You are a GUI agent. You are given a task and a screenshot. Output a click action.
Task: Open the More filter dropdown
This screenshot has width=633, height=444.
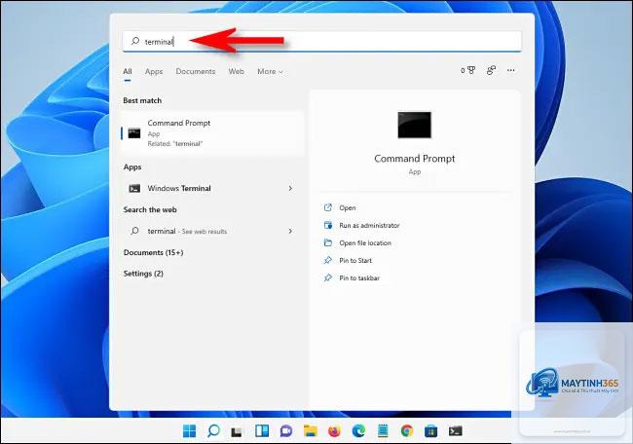pos(270,71)
